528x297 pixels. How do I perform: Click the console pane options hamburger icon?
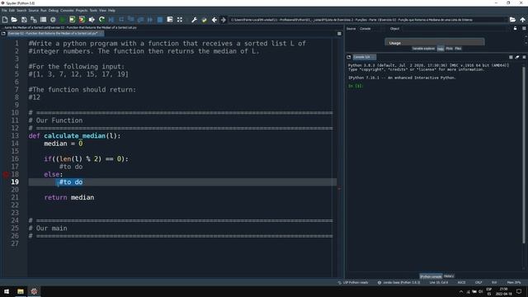pyautogui.click(x=524, y=57)
